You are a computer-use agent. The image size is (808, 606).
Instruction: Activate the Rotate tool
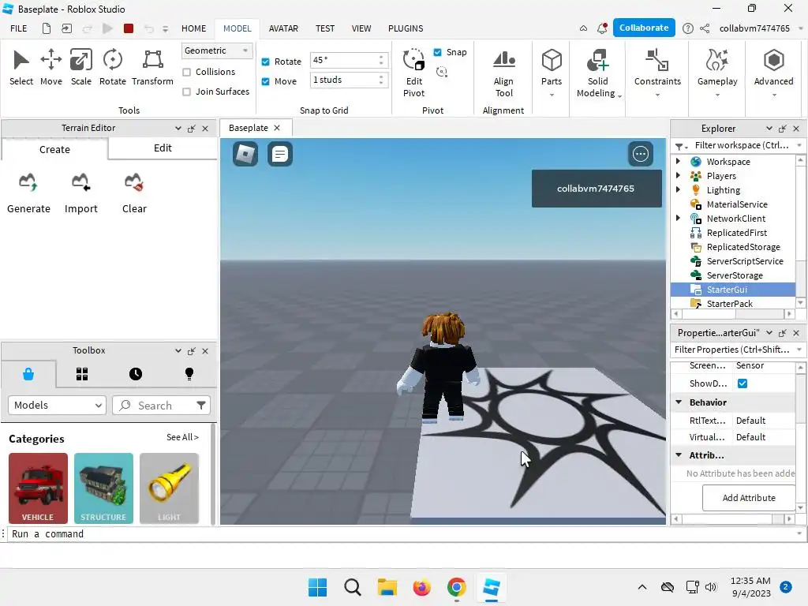point(112,67)
